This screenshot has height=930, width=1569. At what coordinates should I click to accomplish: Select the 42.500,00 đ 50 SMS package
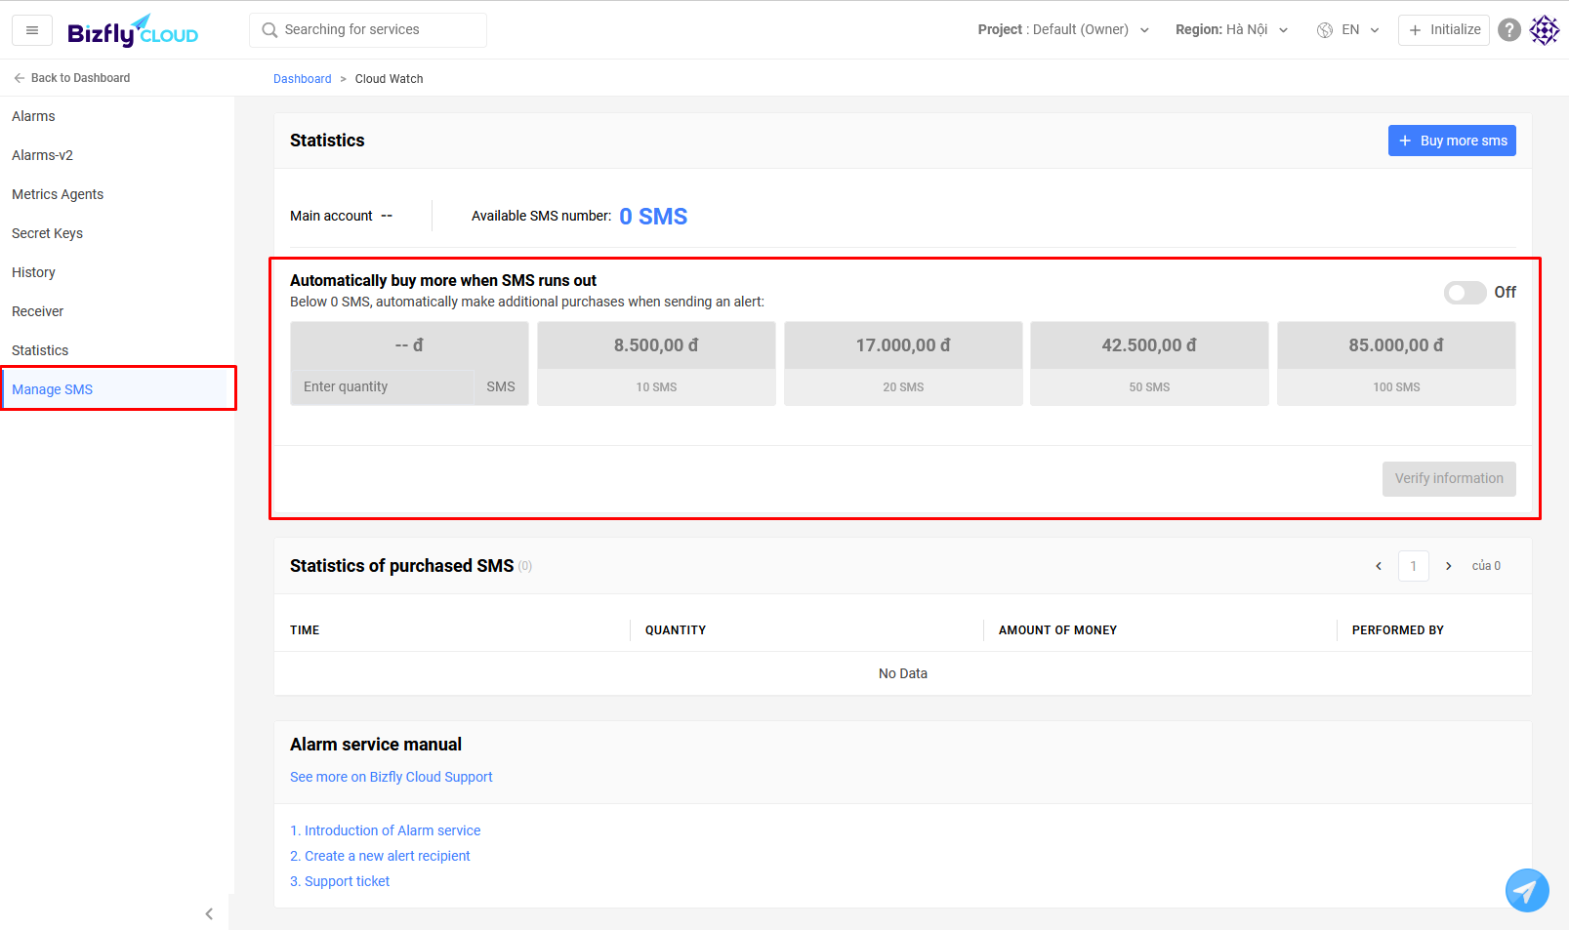click(1149, 364)
